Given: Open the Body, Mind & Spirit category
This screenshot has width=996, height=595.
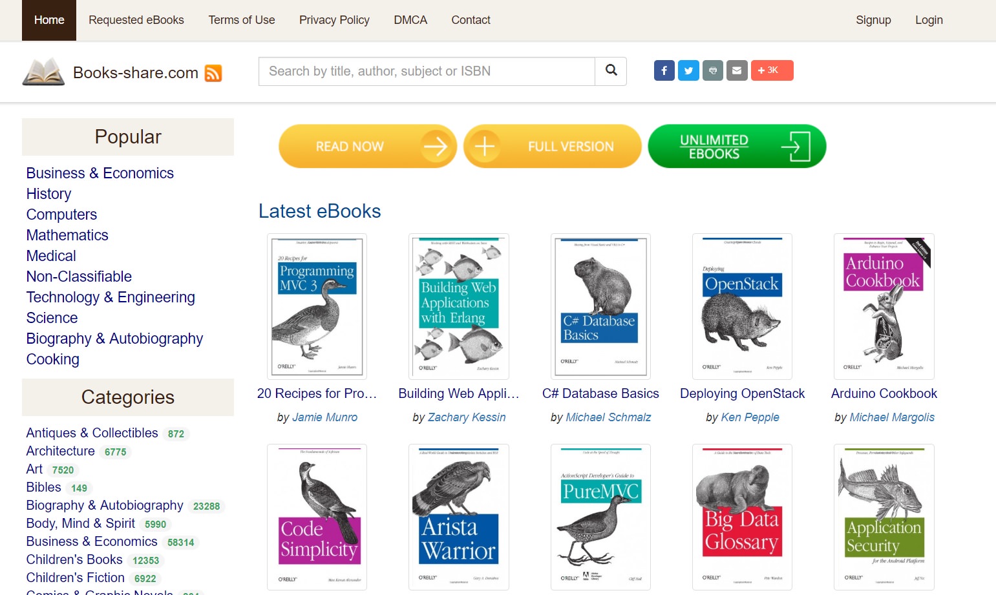Looking at the screenshot, I should (81, 523).
